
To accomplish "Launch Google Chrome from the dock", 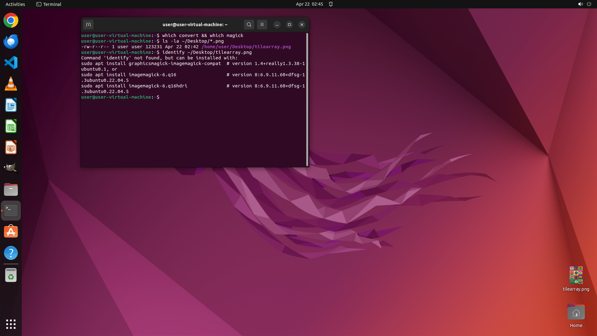I will tap(11, 21).
